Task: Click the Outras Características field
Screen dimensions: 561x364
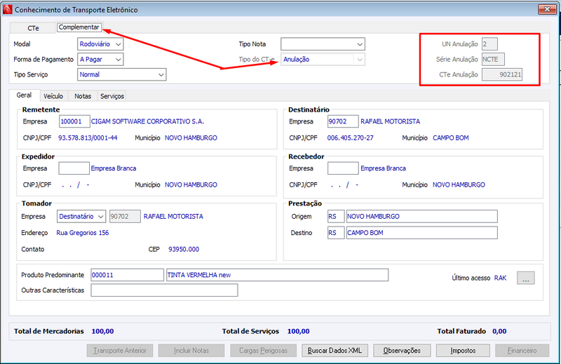Action: 164,290
